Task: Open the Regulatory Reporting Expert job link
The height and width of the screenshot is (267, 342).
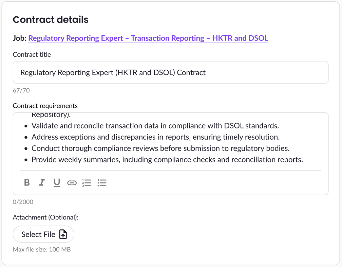Action: point(148,38)
